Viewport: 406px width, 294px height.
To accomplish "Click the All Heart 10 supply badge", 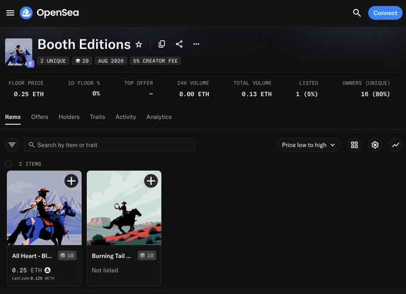I will (67, 255).
